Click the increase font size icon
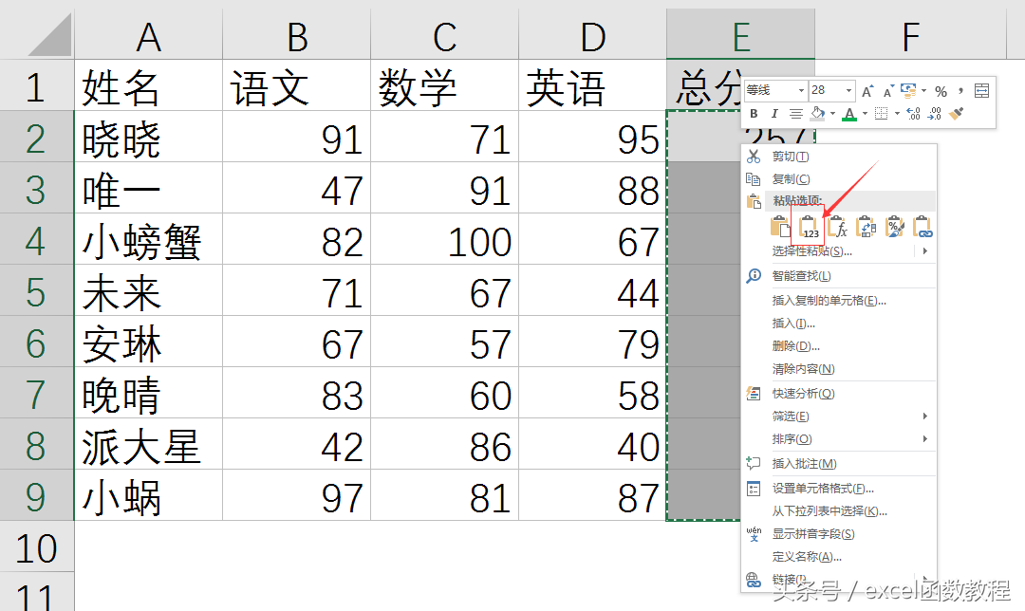 (x=868, y=91)
